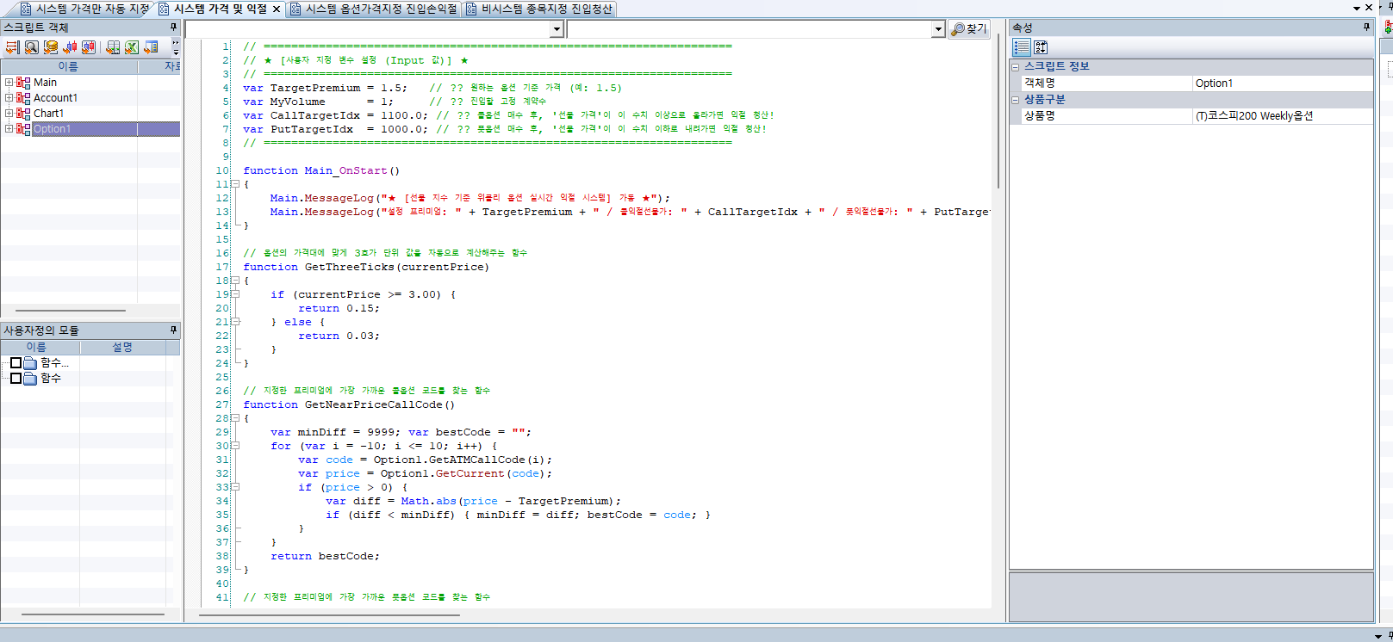1393x642 pixels.
Task: Click the 상품명 value (T)코스피200 Weekly옵션
Action: [x=1283, y=116]
